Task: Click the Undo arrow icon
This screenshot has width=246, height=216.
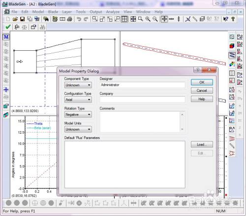Action: pyautogui.click(x=79, y=19)
